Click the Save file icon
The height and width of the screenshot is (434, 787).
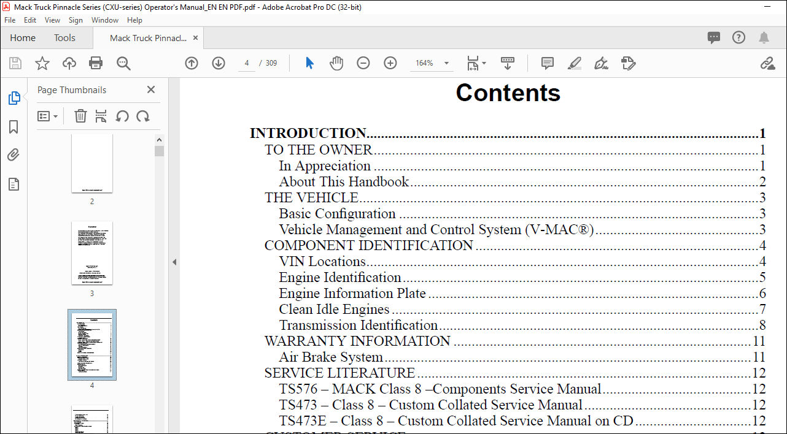click(15, 63)
